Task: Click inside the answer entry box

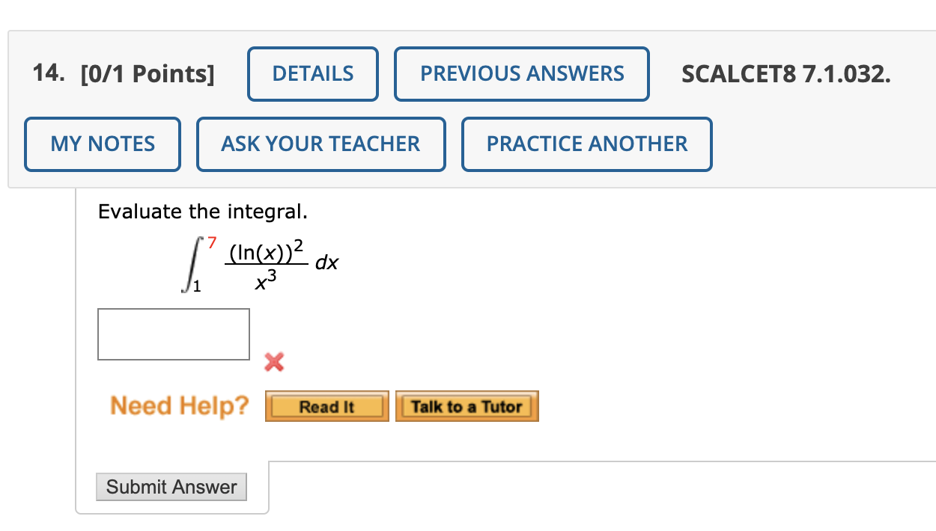Action: (x=173, y=334)
